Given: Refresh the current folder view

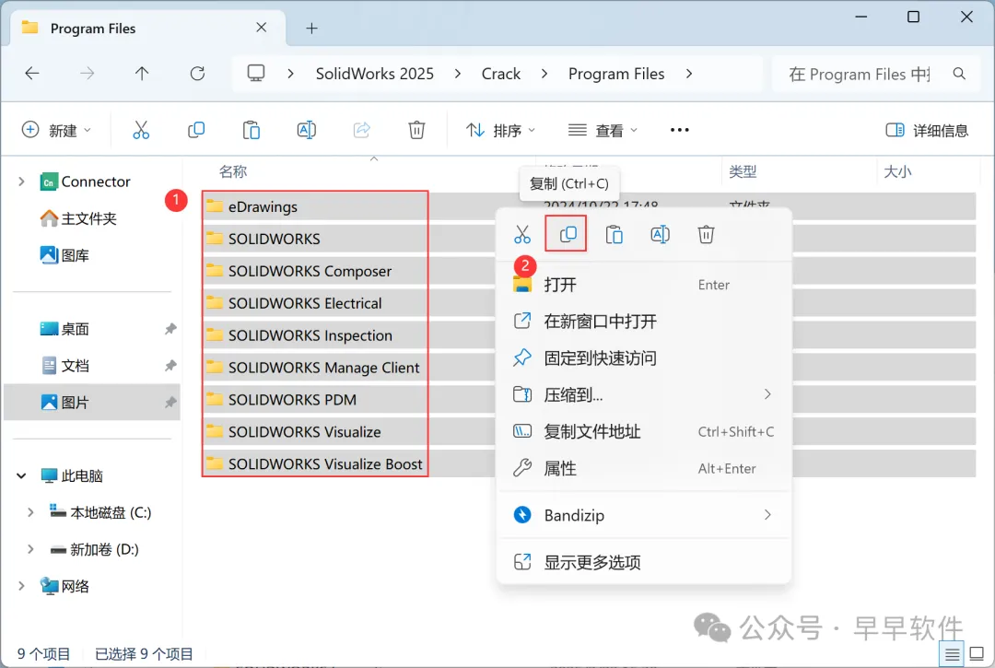Looking at the screenshot, I should pos(197,74).
